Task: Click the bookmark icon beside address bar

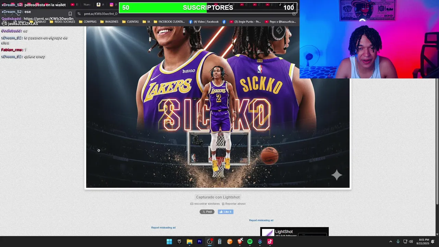Action: pyautogui.click(x=70, y=14)
